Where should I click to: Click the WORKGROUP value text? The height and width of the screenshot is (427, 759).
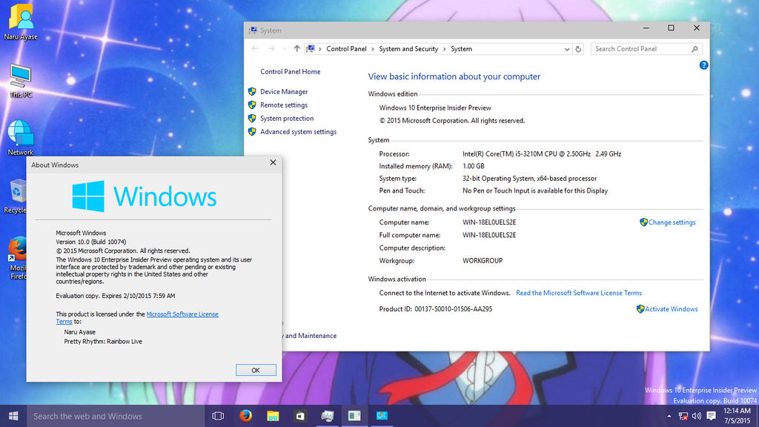tap(482, 260)
